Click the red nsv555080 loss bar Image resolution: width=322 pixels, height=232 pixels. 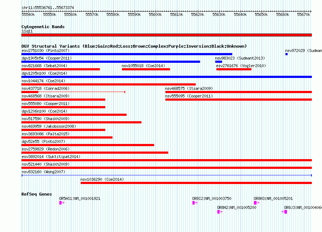[x=63, y=107]
